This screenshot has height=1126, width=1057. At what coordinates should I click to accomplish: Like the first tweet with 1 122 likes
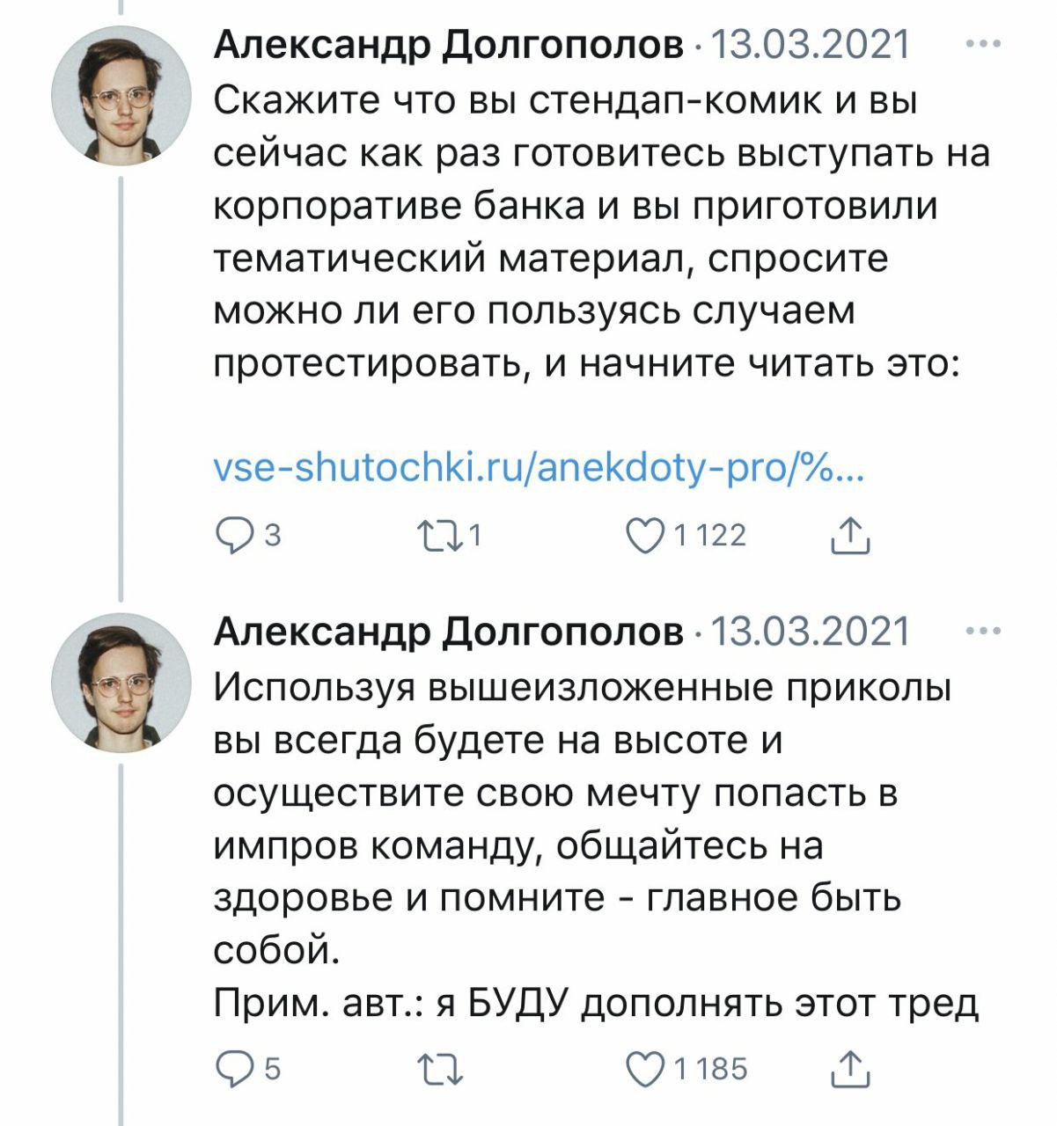644,536
